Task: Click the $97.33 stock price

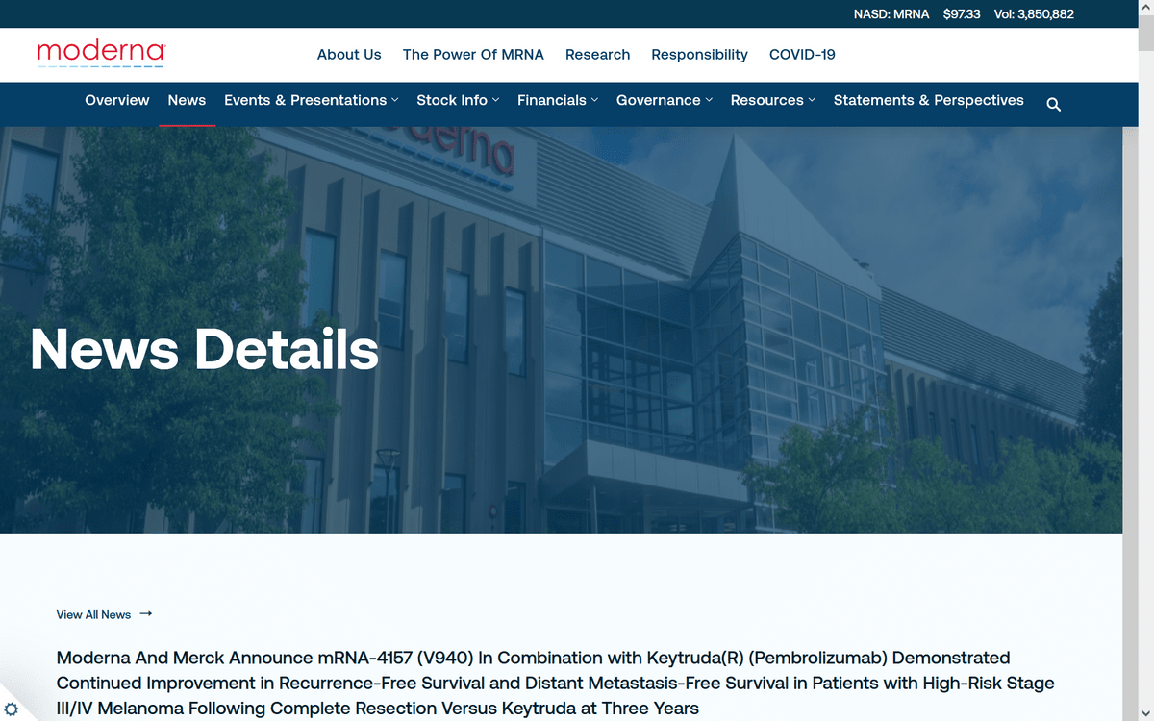Action: coord(962,14)
